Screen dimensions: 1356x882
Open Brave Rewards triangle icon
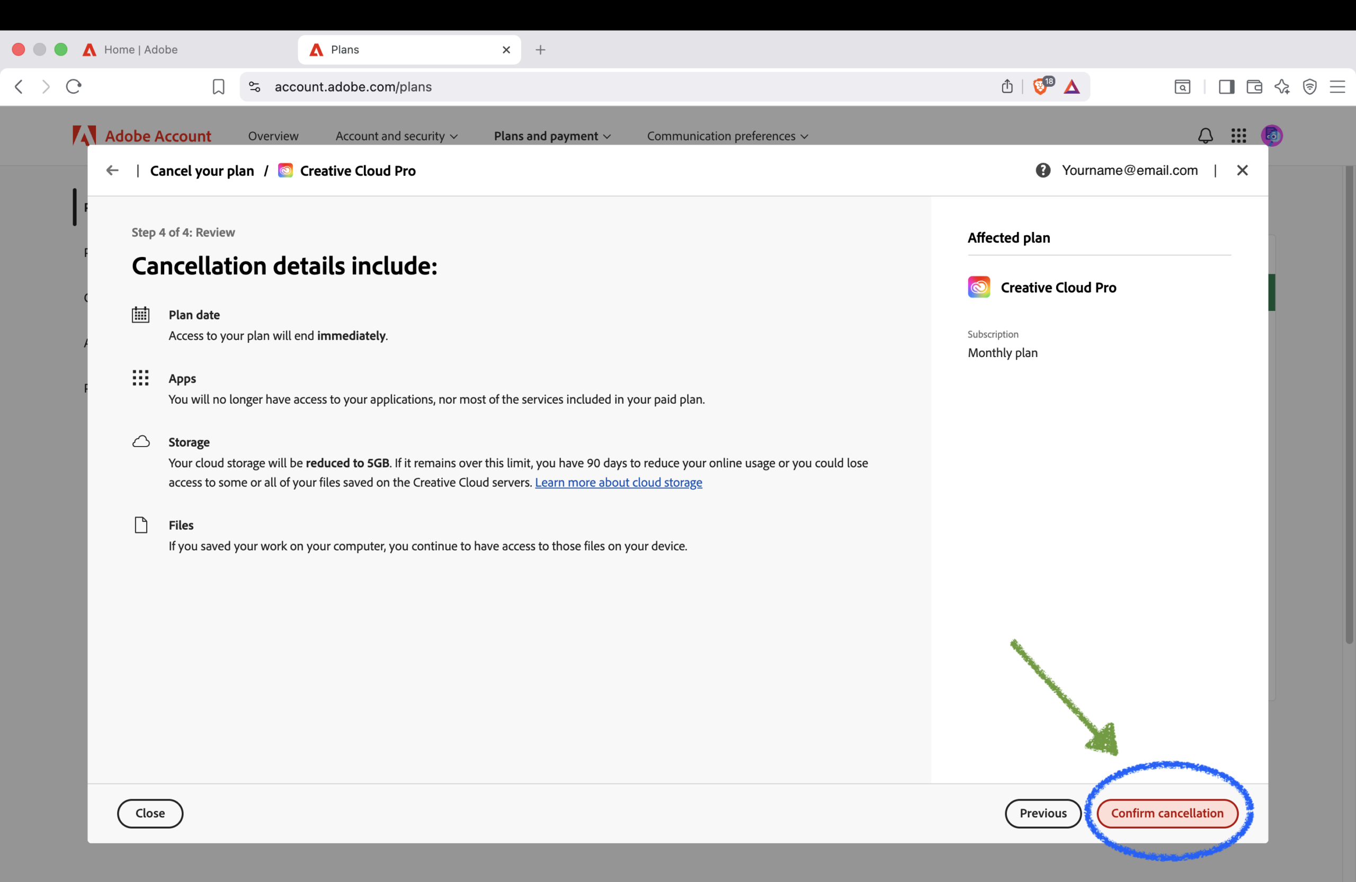(1072, 86)
